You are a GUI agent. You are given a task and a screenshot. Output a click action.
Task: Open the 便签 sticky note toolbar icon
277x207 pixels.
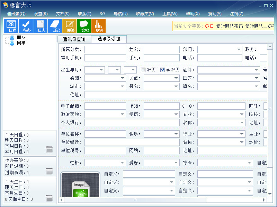point(70,26)
